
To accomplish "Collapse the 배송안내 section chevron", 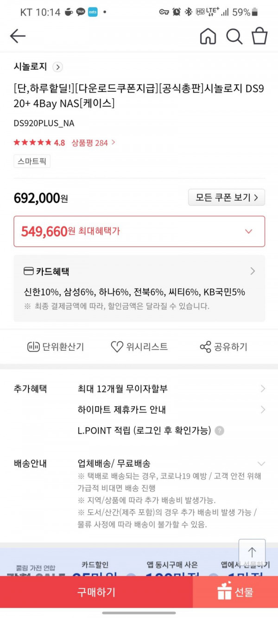I will (261, 464).
